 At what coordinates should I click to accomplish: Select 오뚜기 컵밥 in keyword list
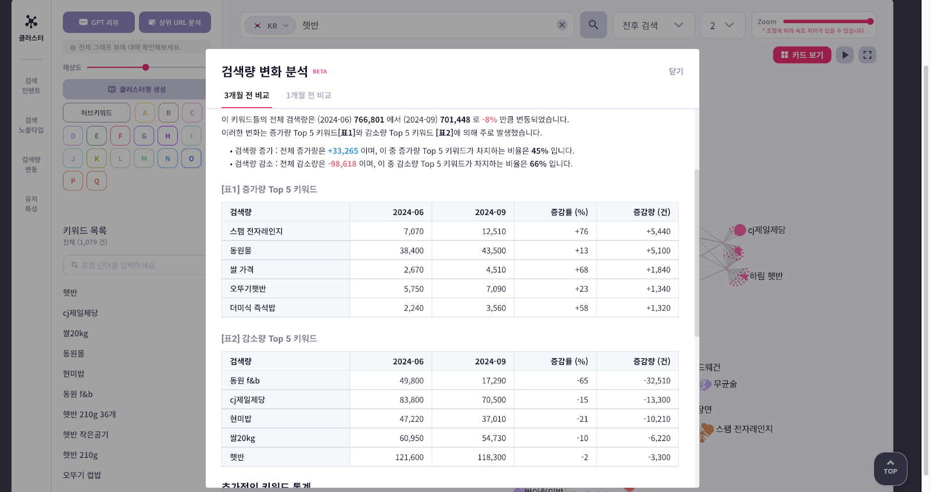(82, 475)
